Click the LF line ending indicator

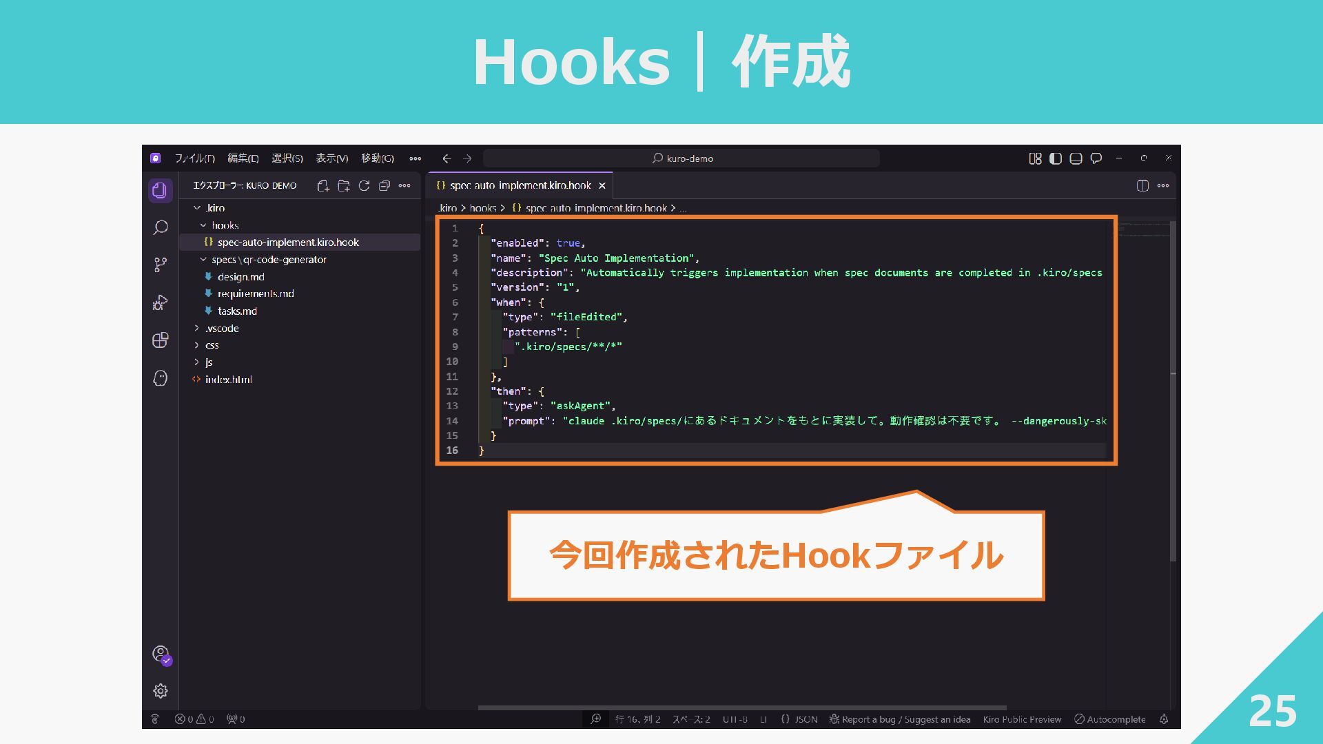[x=763, y=719]
